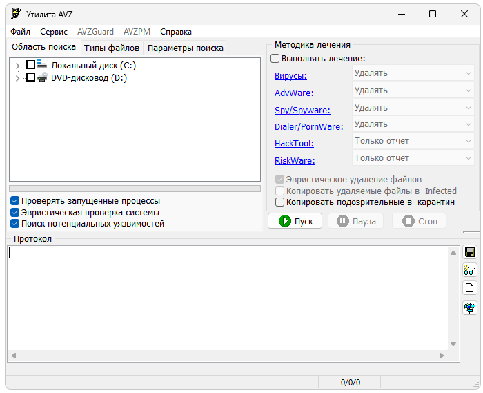Image resolution: width=483 pixels, height=393 pixels.
Task: Click the Local disk C: drive icon
Action: pos(41,64)
